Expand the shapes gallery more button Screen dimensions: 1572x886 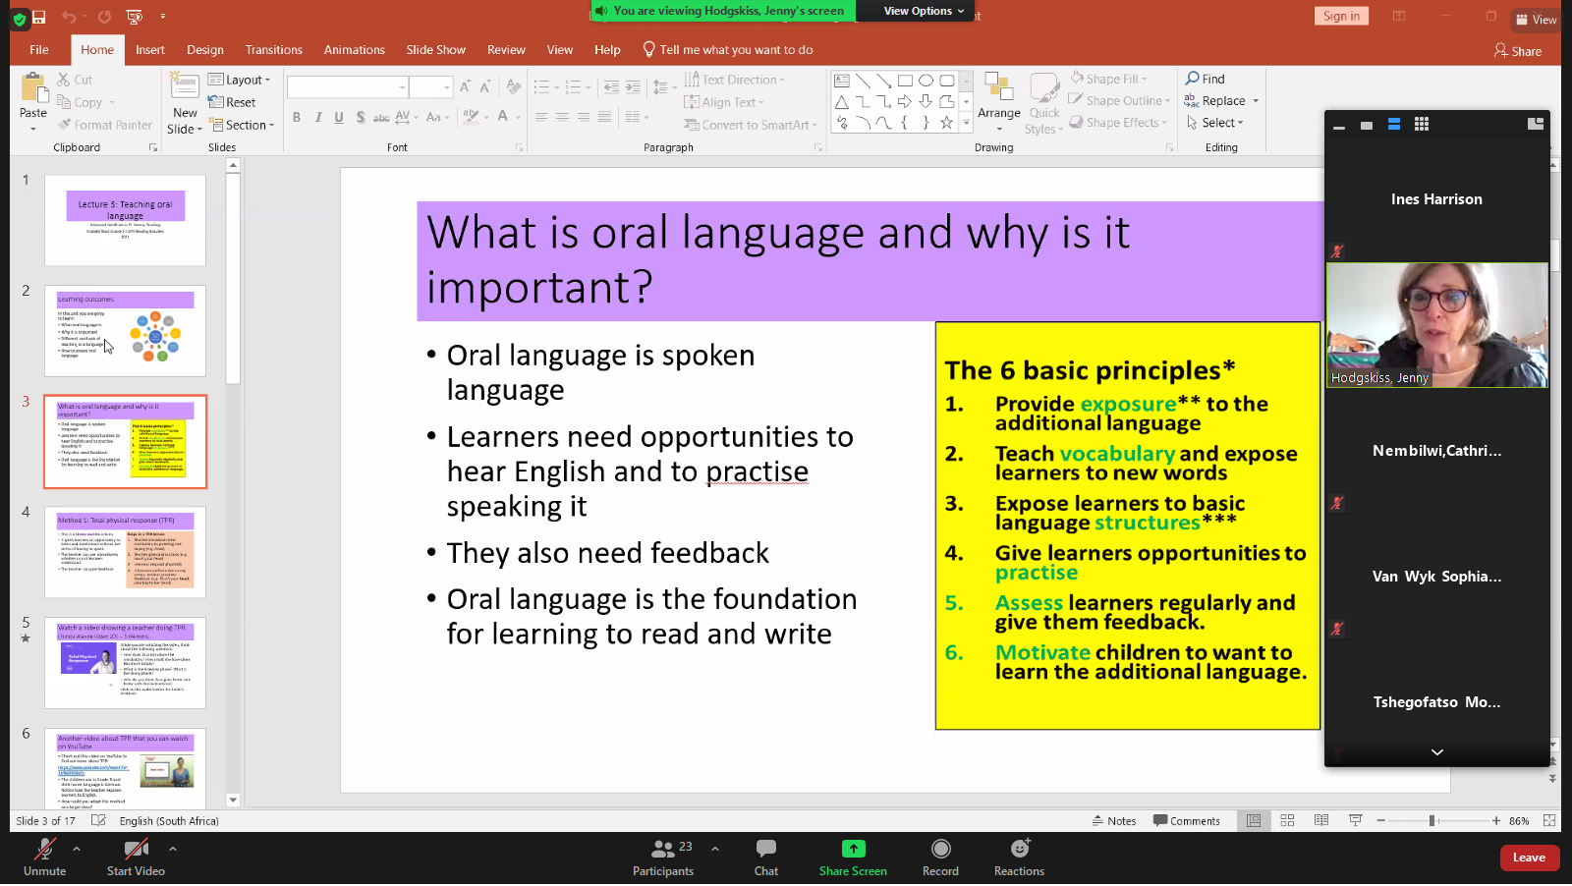point(967,123)
